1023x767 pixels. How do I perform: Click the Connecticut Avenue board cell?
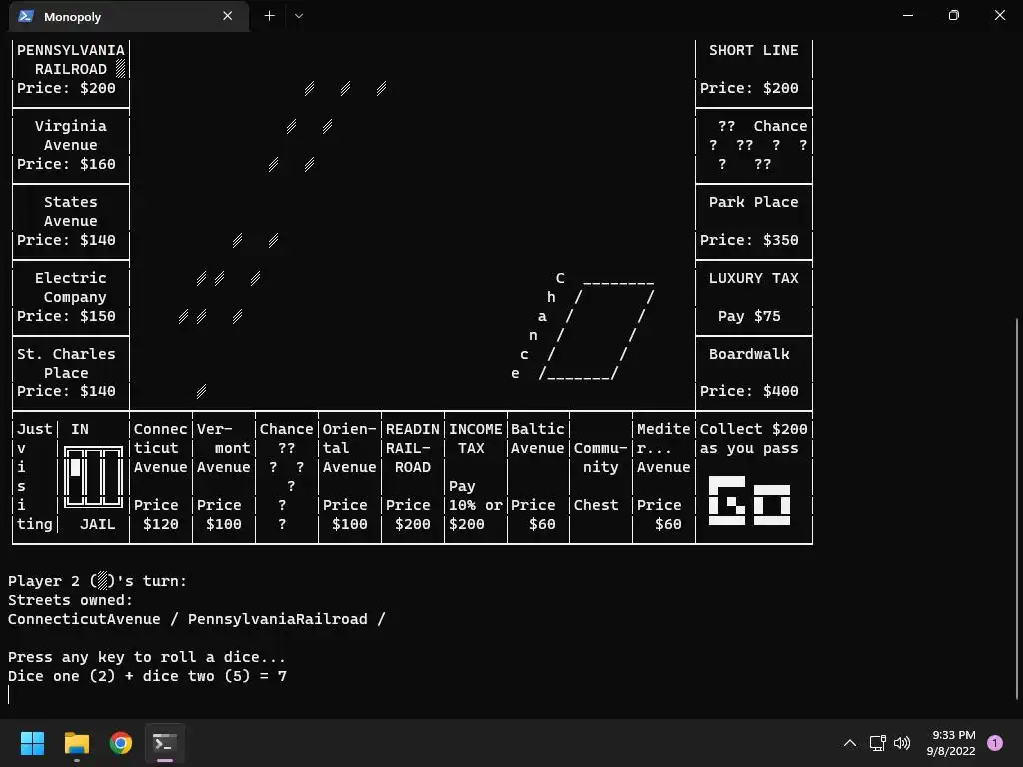pos(161,477)
